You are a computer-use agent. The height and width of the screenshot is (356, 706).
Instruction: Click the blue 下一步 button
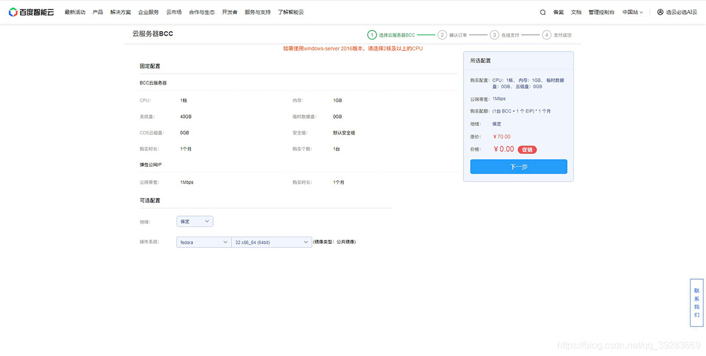point(518,167)
